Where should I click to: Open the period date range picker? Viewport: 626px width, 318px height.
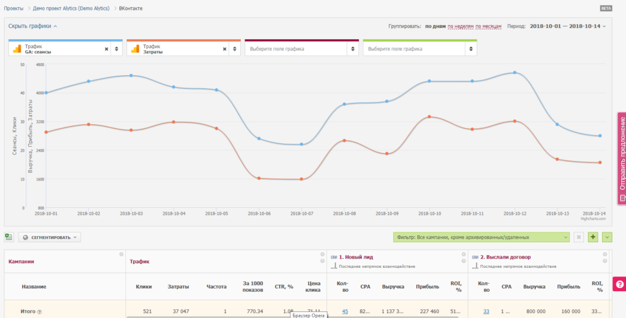coord(567,27)
